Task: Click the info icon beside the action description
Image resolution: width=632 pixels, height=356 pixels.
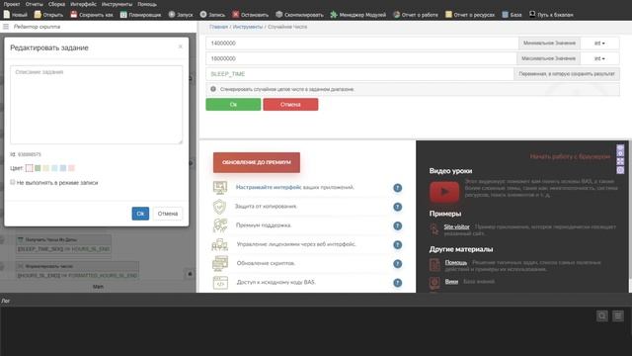Action: pyautogui.click(x=213, y=89)
